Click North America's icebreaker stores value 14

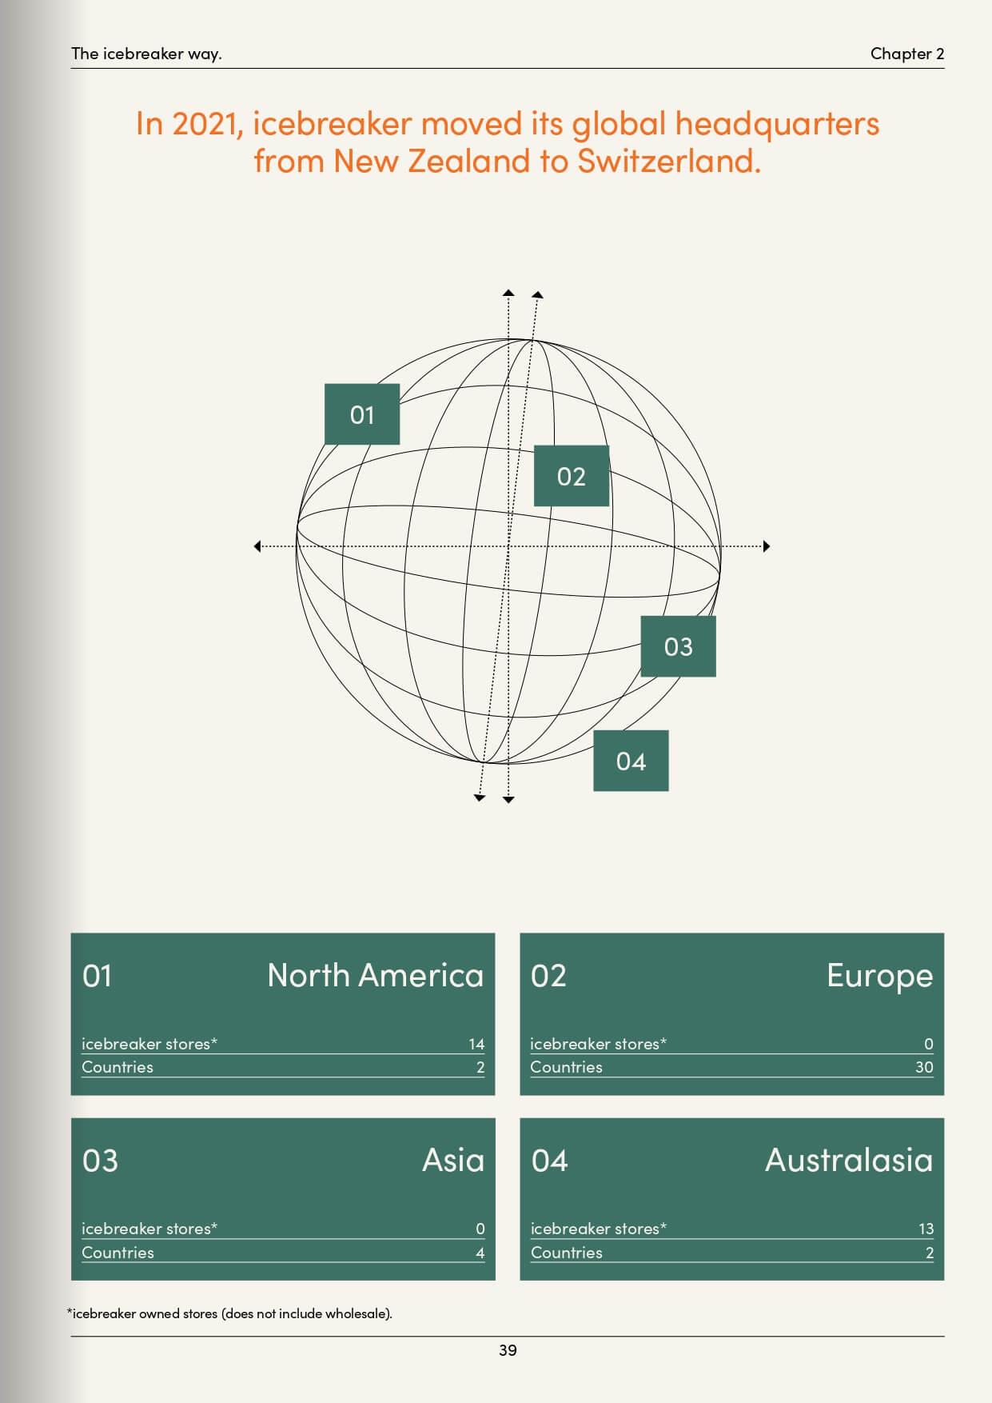pyautogui.click(x=476, y=1044)
